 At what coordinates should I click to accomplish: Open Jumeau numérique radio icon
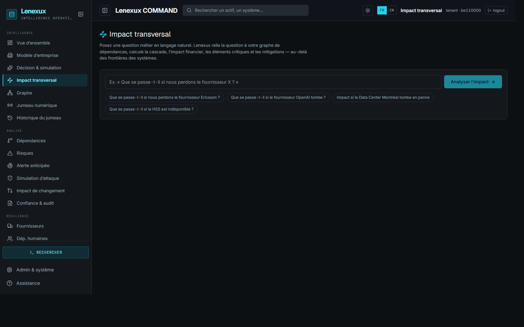click(10, 105)
